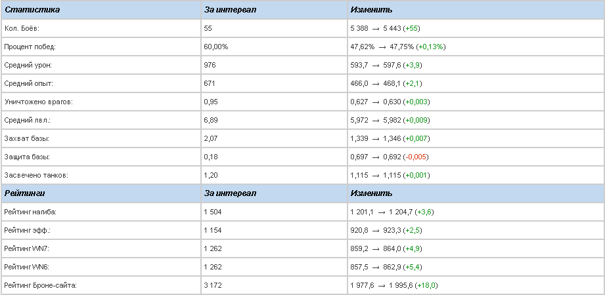Select the Рейтинг WN7 change +4,9
Viewport: 605px width, 295px height.
[x=413, y=249]
